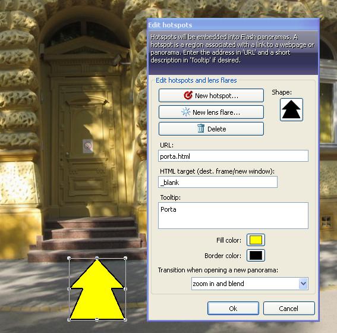Expand the transition dropdown arrow
Viewport: 337px width, 333px height.
[x=303, y=284]
